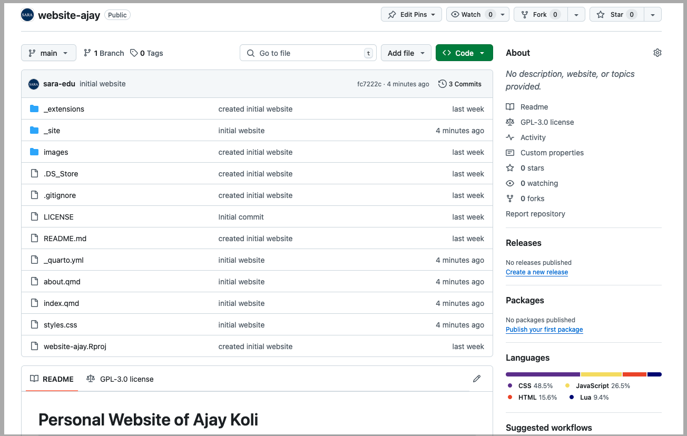Click the pencil icon to edit README
Image resolution: width=687 pixels, height=436 pixels.
click(x=477, y=379)
